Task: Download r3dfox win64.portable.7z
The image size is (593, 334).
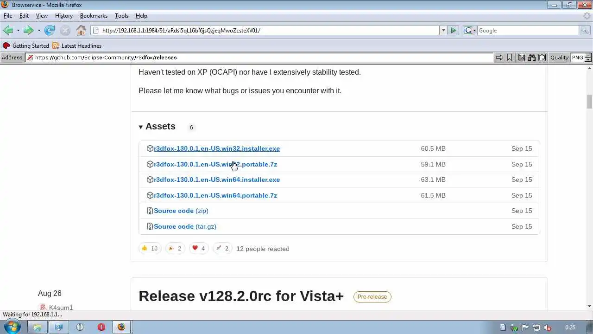Action: click(x=215, y=195)
